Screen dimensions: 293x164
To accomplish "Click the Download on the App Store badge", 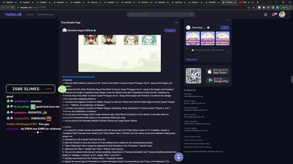I will click(x=218, y=72).
